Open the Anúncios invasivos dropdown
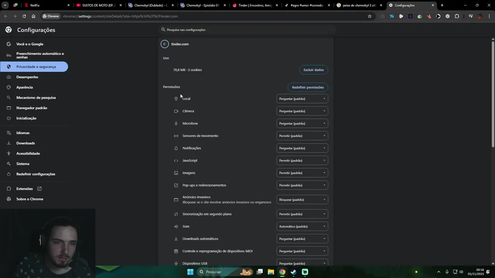495x278 pixels. [302, 200]
